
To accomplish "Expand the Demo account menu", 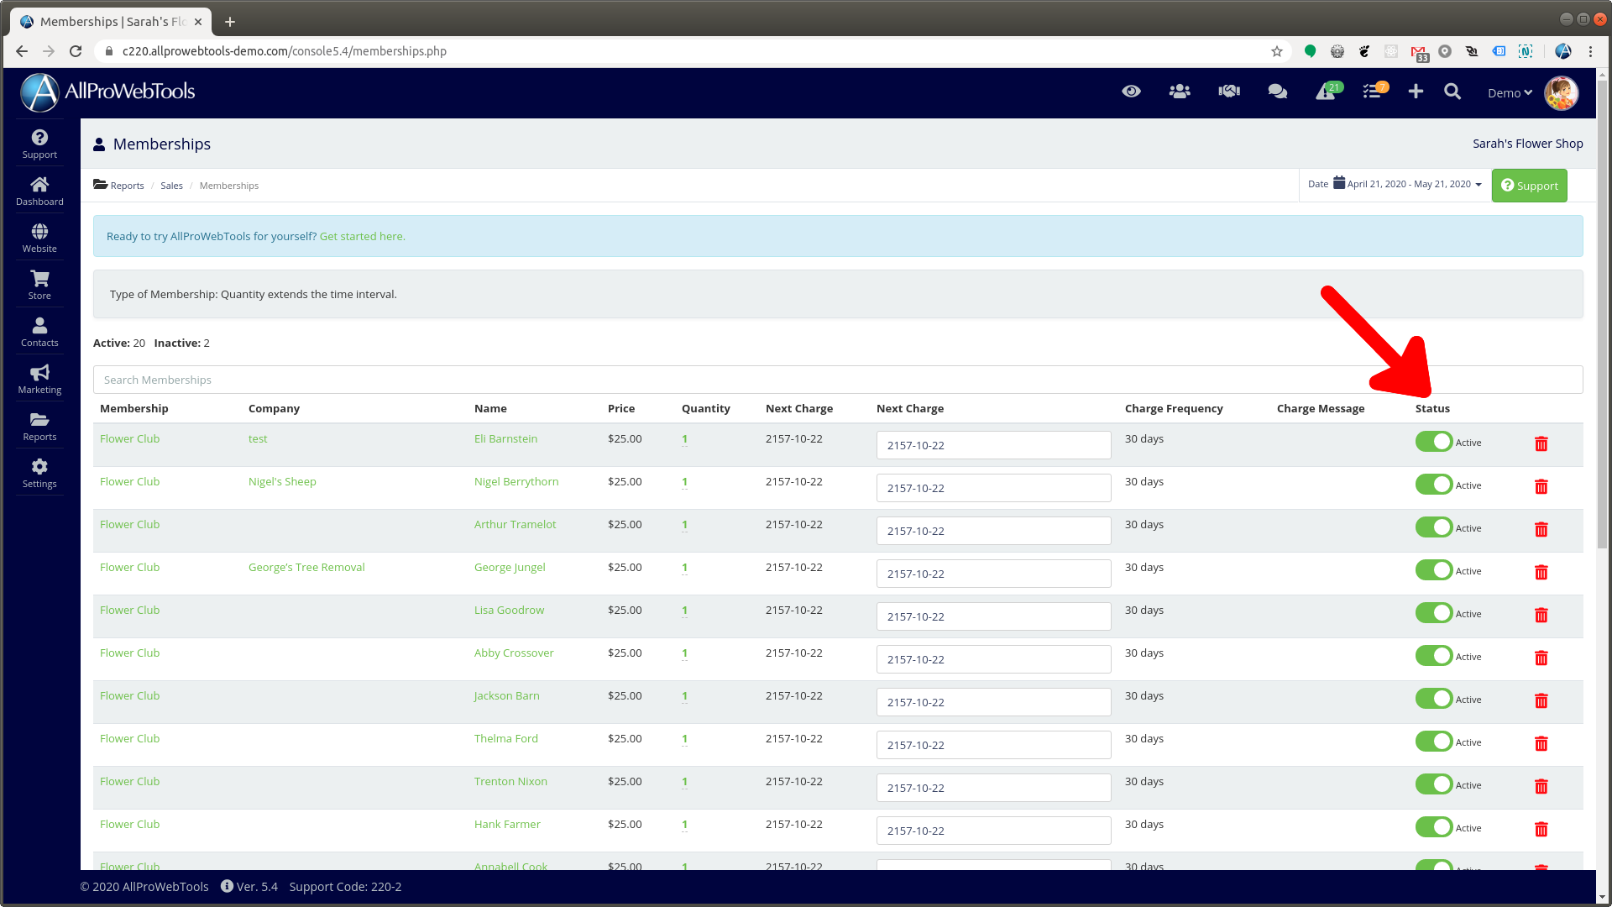I will pyautogui.click(x=1510, y=93).
